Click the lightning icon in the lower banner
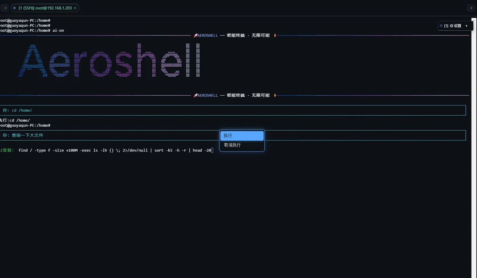The image size is (477, 278). [275, 95]
